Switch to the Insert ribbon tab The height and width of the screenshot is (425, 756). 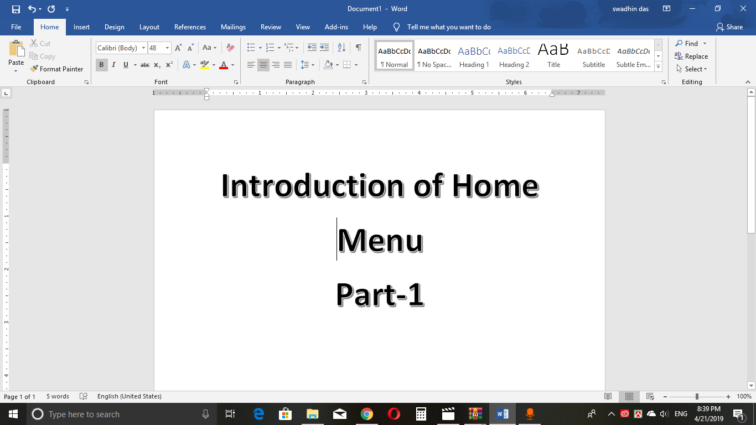[81, 27]
